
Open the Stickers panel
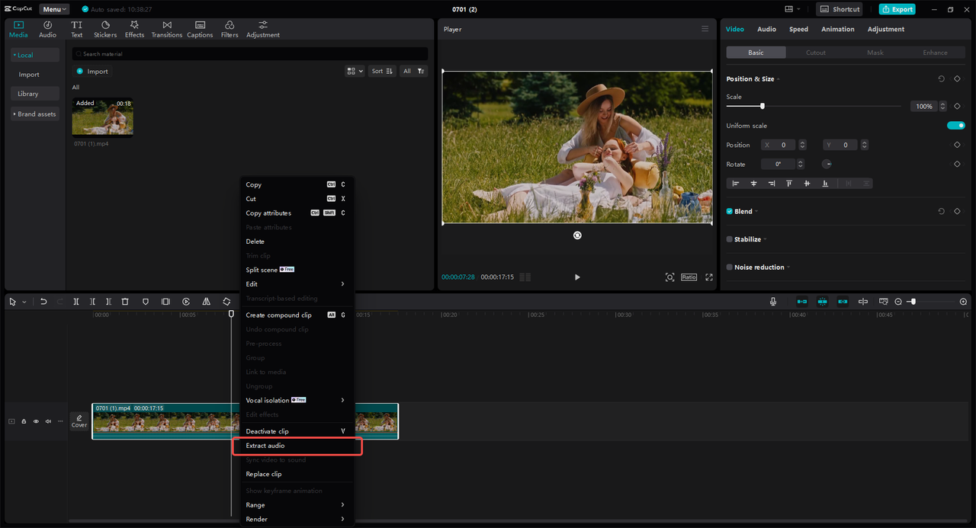(x=105, y=29)
